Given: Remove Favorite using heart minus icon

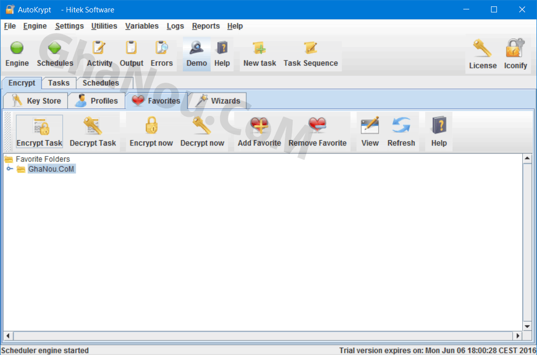Looking at the screenshot, I should (x=317, y=126).
